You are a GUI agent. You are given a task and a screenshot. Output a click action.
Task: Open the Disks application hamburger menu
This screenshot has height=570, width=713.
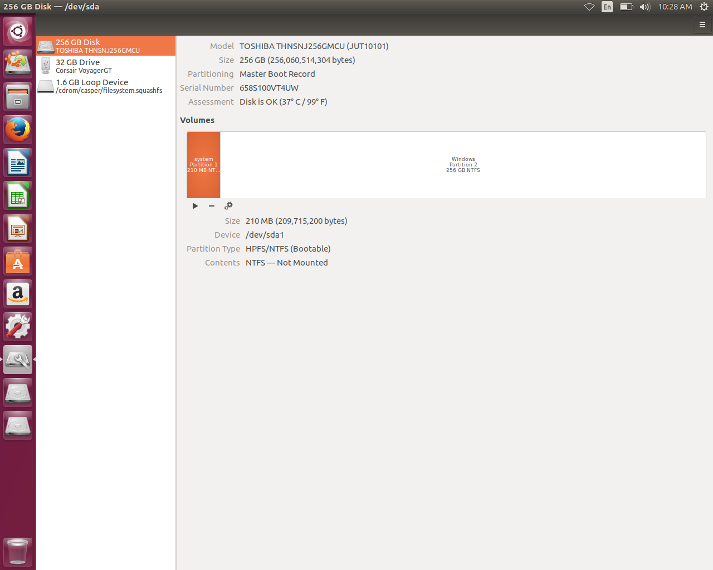point(702,24)
